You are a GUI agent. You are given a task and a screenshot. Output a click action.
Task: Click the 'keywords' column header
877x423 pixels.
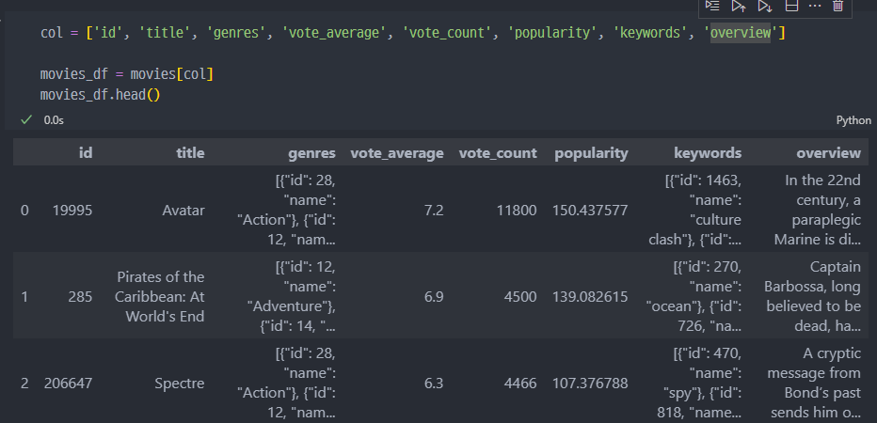click(708, 152)
